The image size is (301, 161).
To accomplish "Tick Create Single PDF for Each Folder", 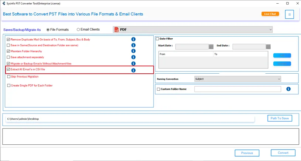I will pos(8,85).
